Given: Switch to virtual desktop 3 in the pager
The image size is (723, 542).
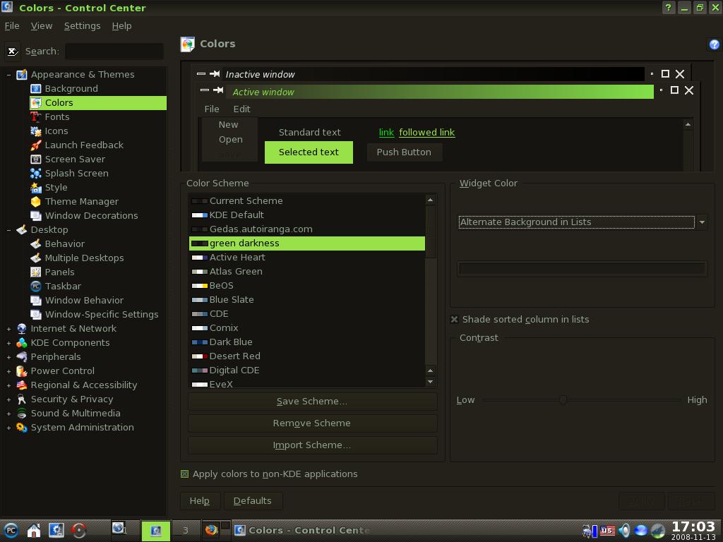Looking at the screenshot, I should point(186,531).
